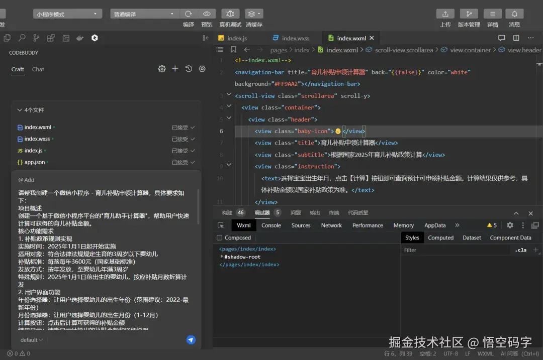The width and height of the screenshot is (543, 360).
Task: Click the clear cache layers icon
Action: click(x=254, y=14)
